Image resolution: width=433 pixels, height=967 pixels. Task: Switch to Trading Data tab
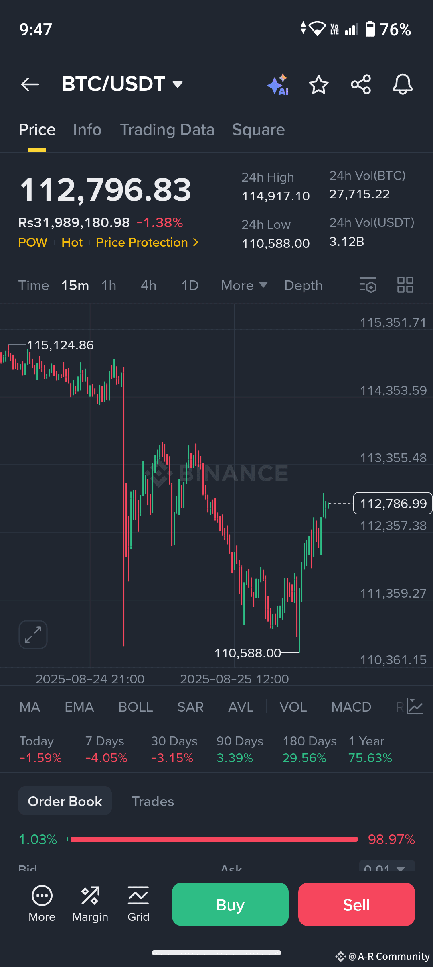tap(167, 130)
